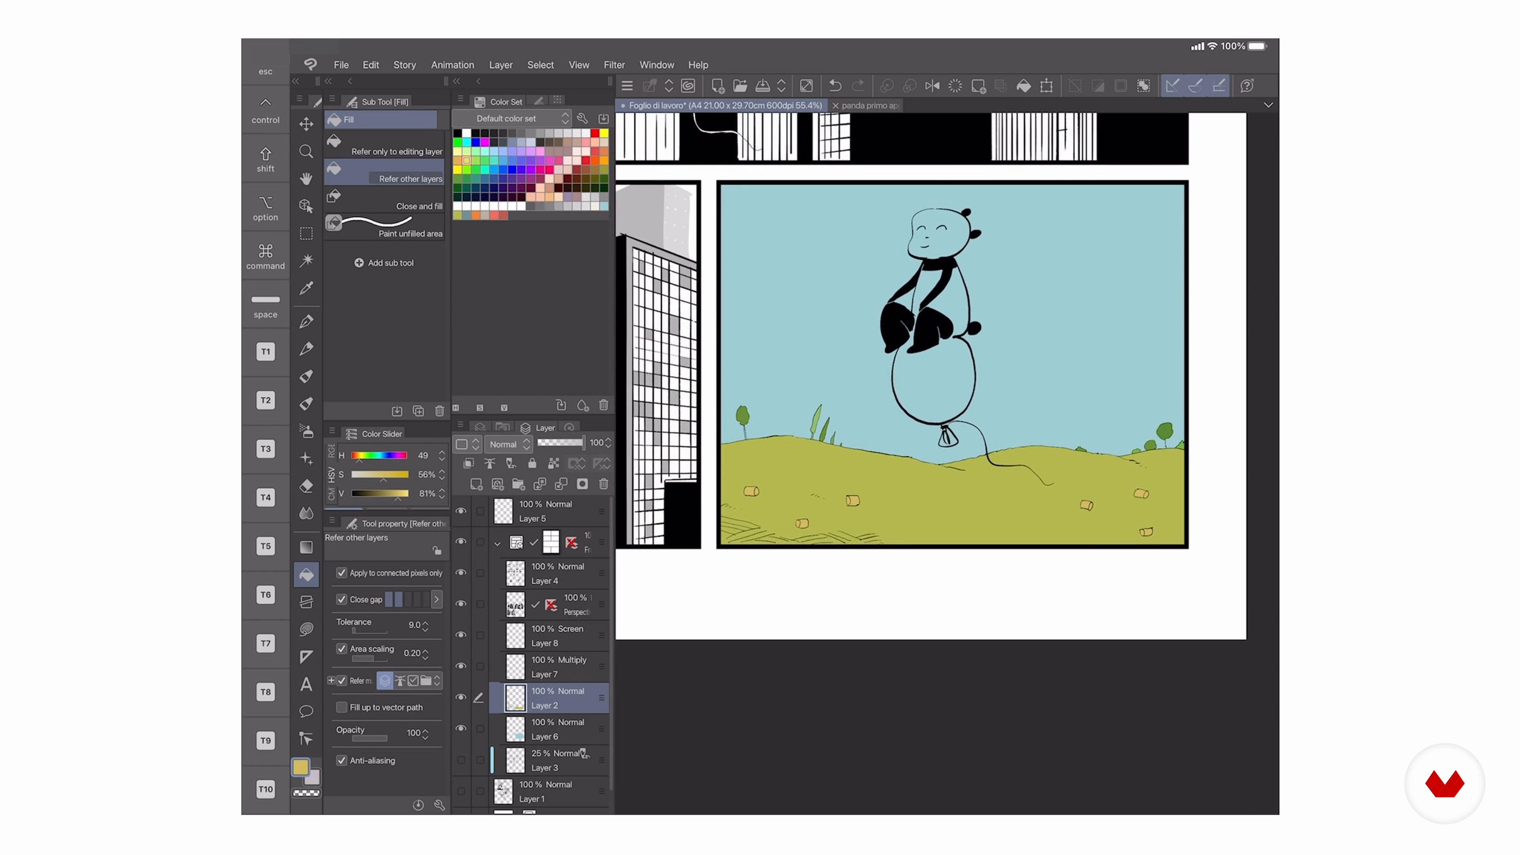Select the Hand move tool
Image resolution: width=1520 pixels, height=855 pixels.
click(306, 179)
